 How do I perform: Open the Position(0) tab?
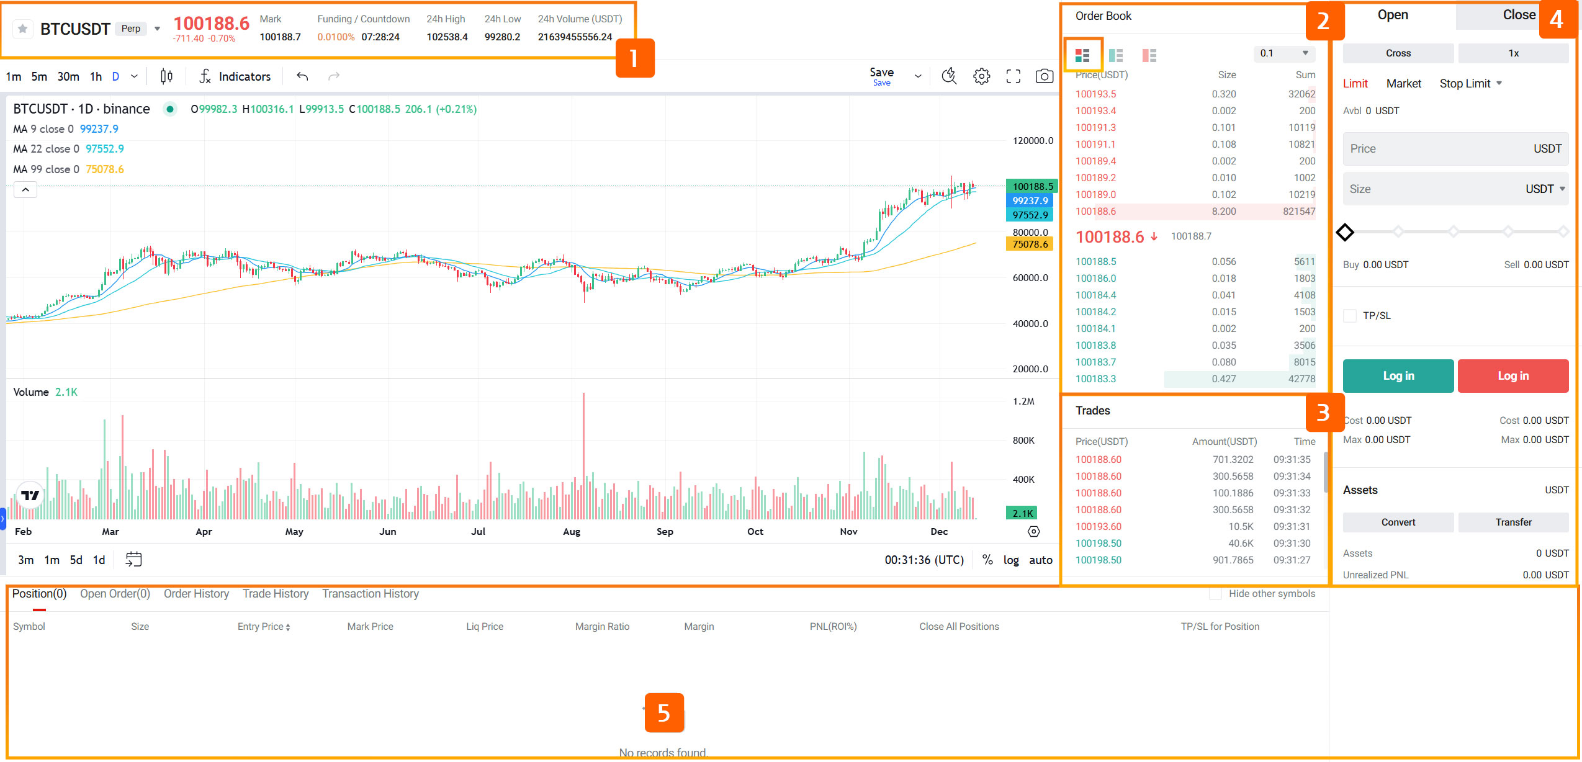tap(39, 594)
